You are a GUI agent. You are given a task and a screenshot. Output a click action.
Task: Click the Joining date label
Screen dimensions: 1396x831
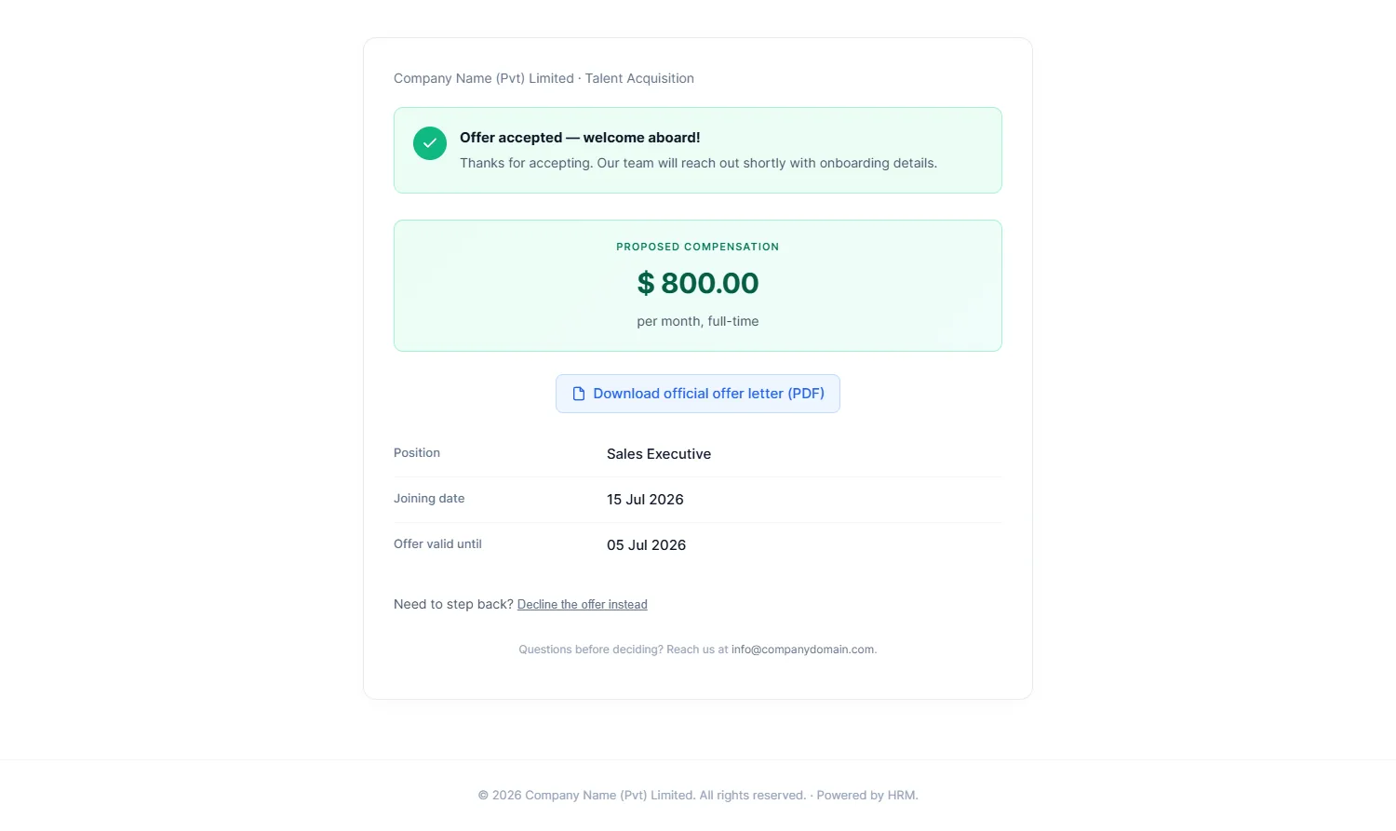coord(429,499)
